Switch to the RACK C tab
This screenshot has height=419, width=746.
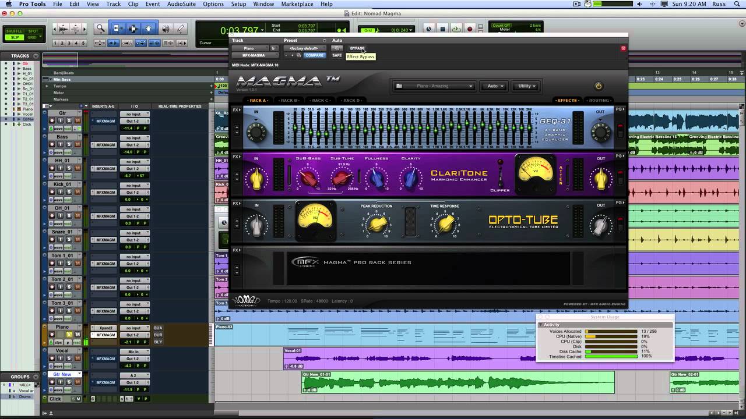320,101
